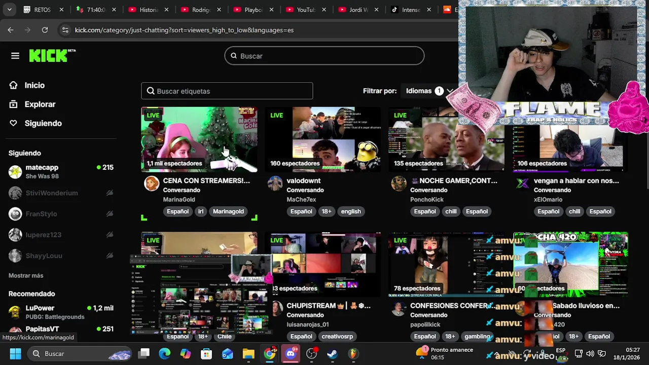
Task: Click MarinaGold streamer avatar
Action: (x=152, y=183)
